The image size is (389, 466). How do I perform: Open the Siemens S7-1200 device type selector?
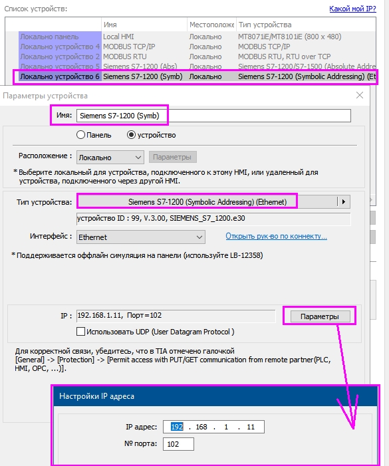[x=207, y=202]
